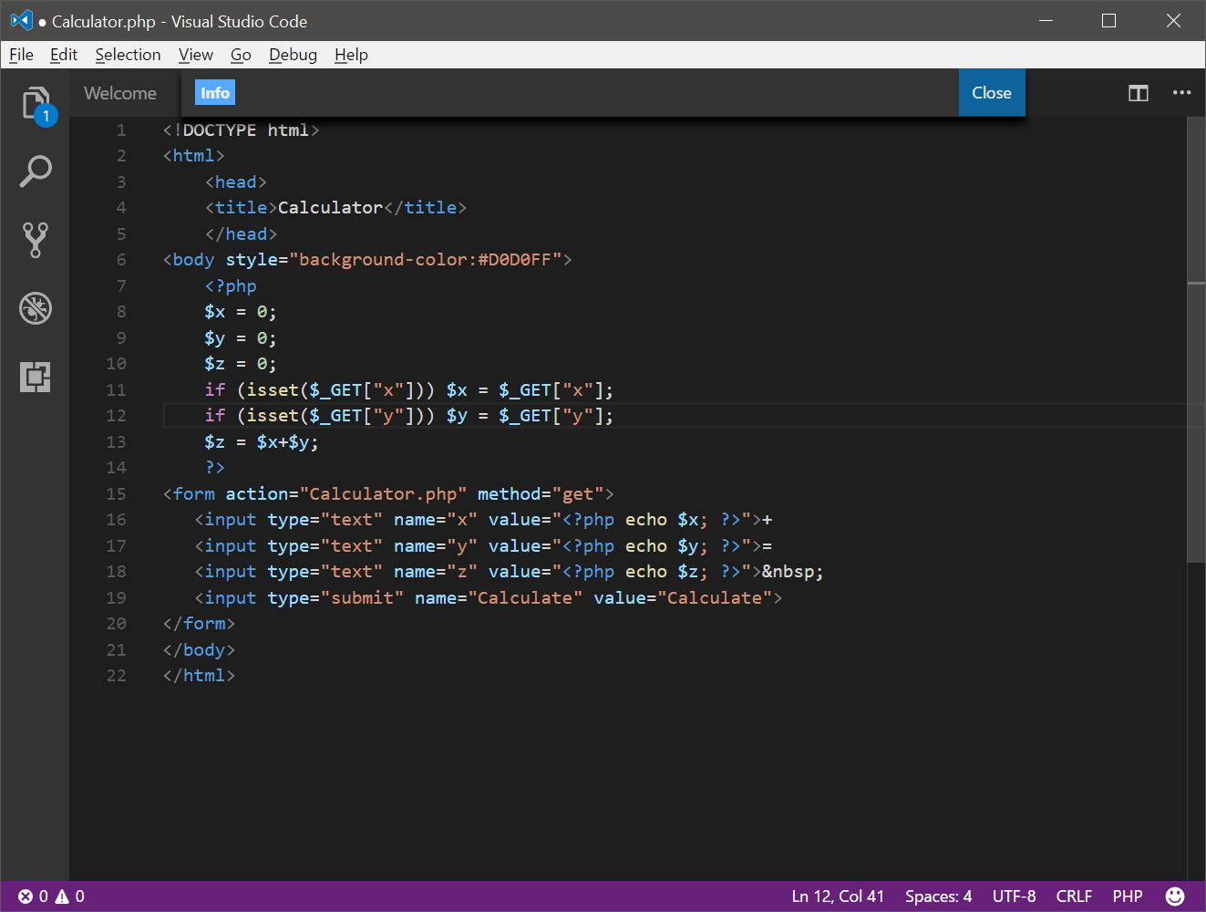This screenshot has width=1206, height=912.
Task: Click line number 12 in the gutter
Action: tap(116, 416)
